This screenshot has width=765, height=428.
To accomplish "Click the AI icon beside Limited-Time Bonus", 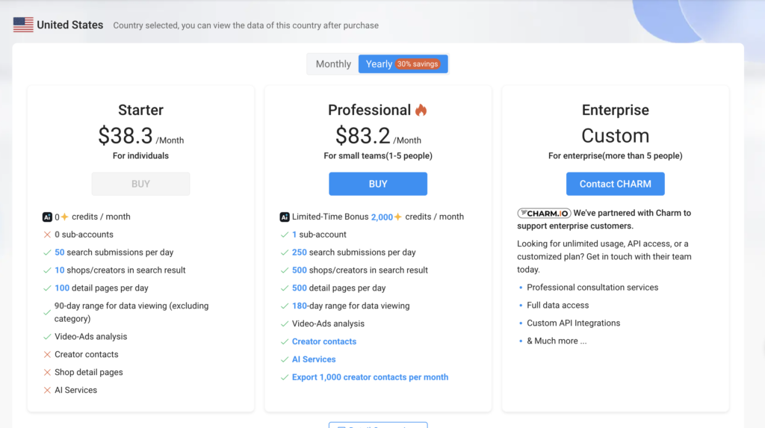I will (285, 217).
